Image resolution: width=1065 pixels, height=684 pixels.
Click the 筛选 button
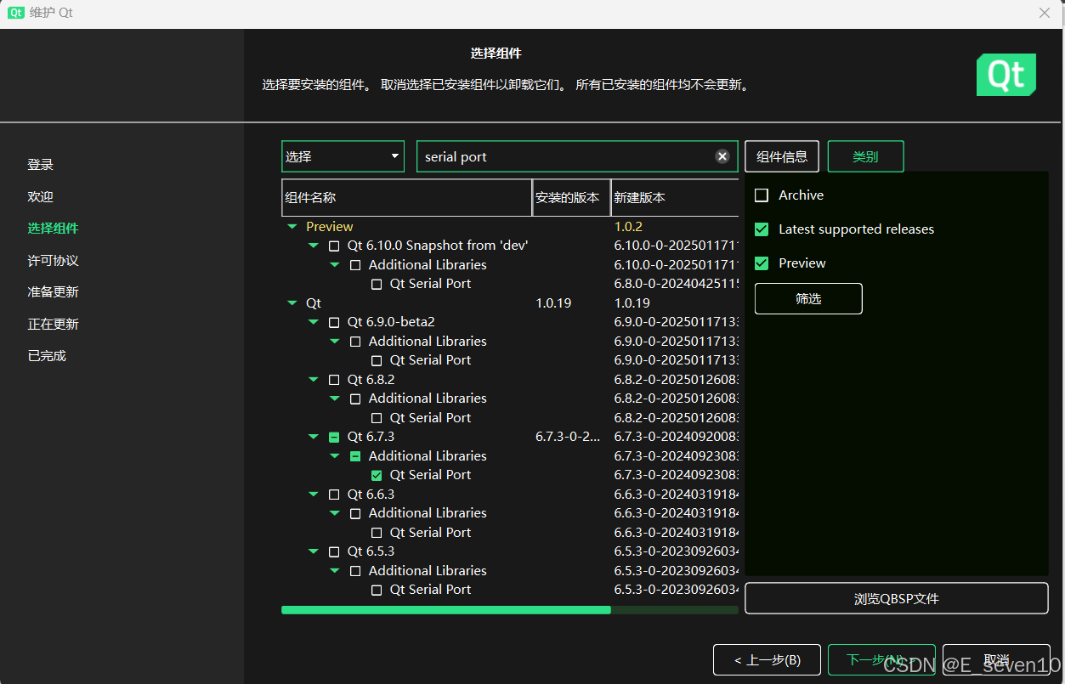(x=807, y=298)
